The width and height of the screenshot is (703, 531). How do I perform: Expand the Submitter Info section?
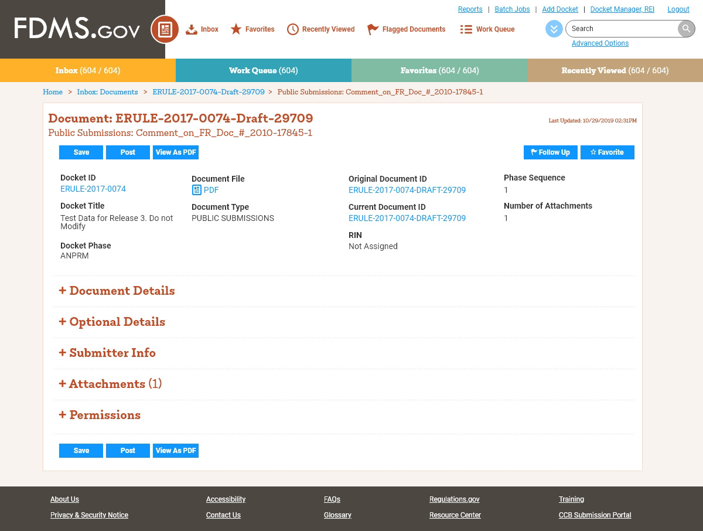[107, 353]
